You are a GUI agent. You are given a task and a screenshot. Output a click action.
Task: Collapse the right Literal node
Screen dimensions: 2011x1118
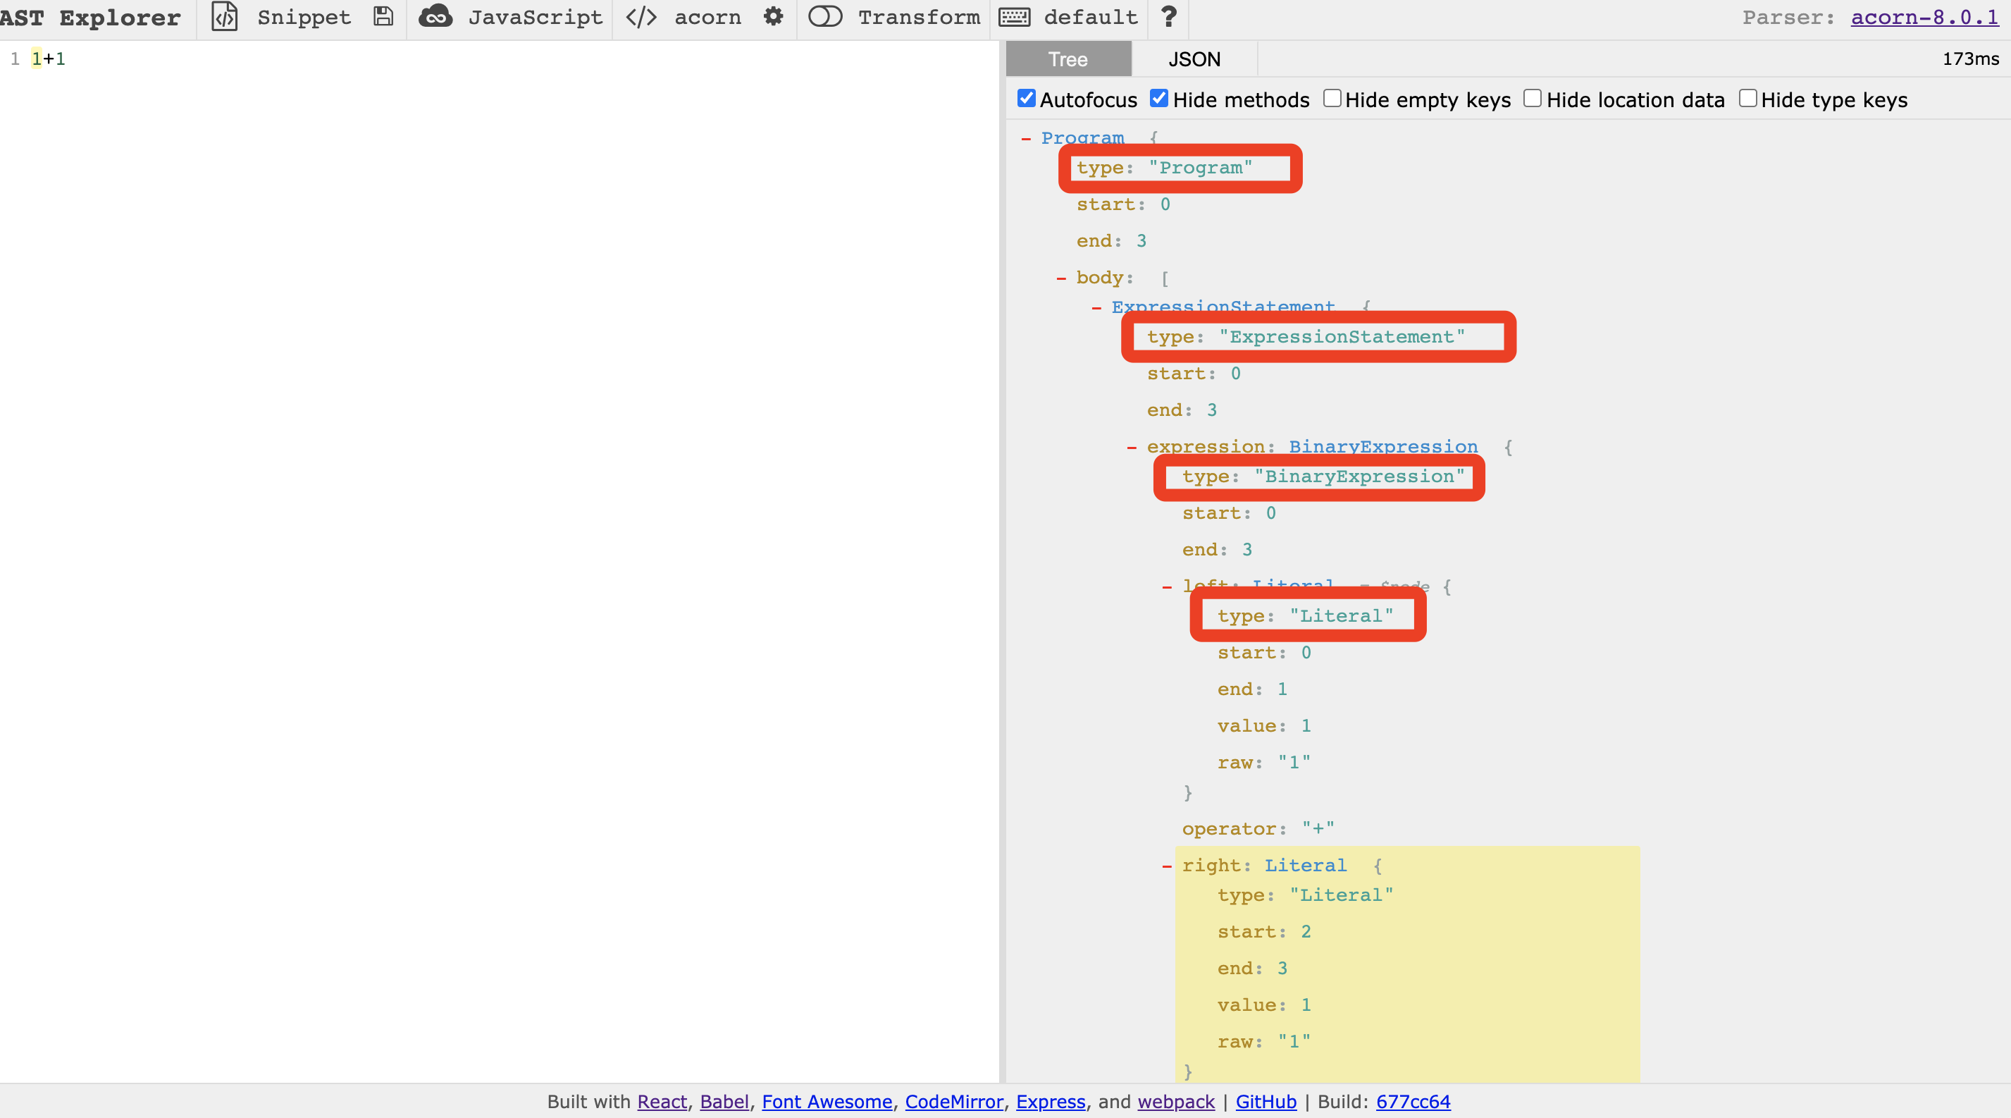click(x=1166, y=866)
